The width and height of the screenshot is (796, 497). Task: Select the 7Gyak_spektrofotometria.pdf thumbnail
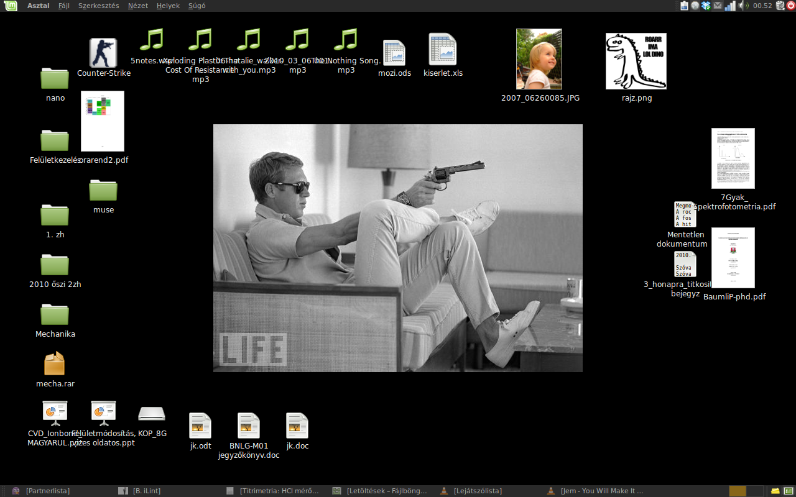pyautogui.click(x=733, y=158)
